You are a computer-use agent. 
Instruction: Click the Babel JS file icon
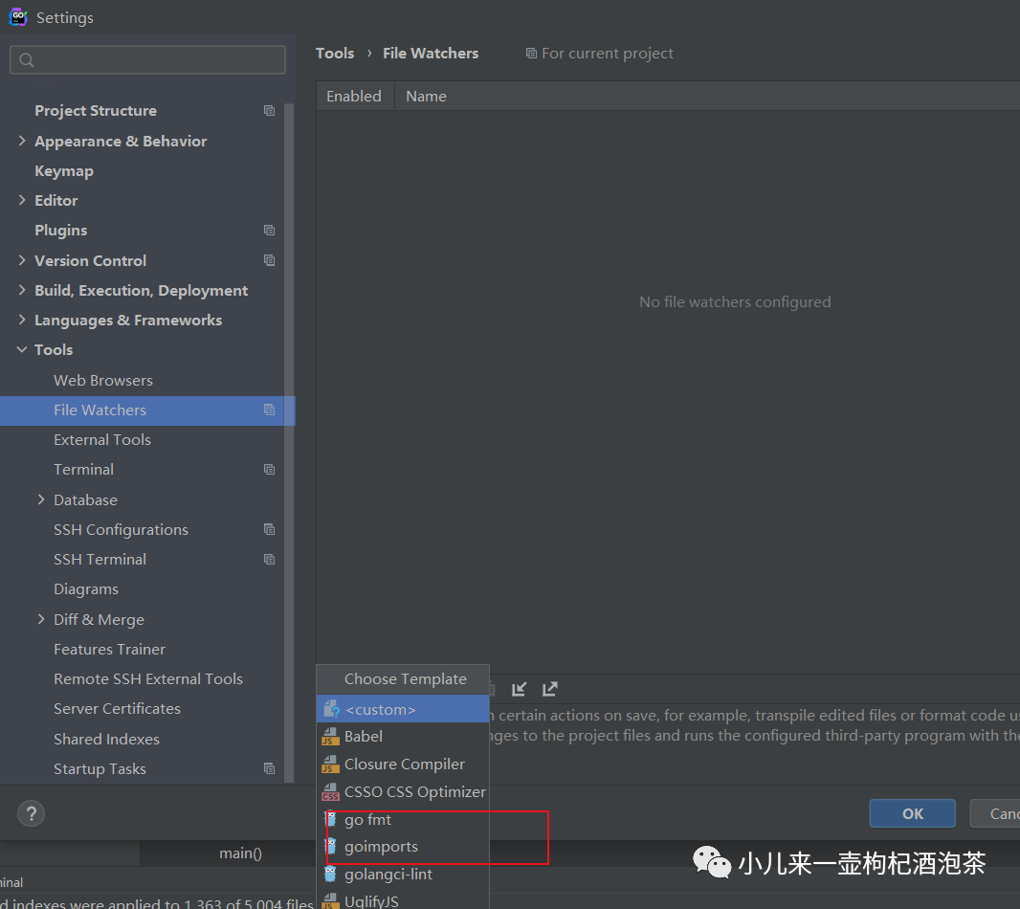click(330, 737)
